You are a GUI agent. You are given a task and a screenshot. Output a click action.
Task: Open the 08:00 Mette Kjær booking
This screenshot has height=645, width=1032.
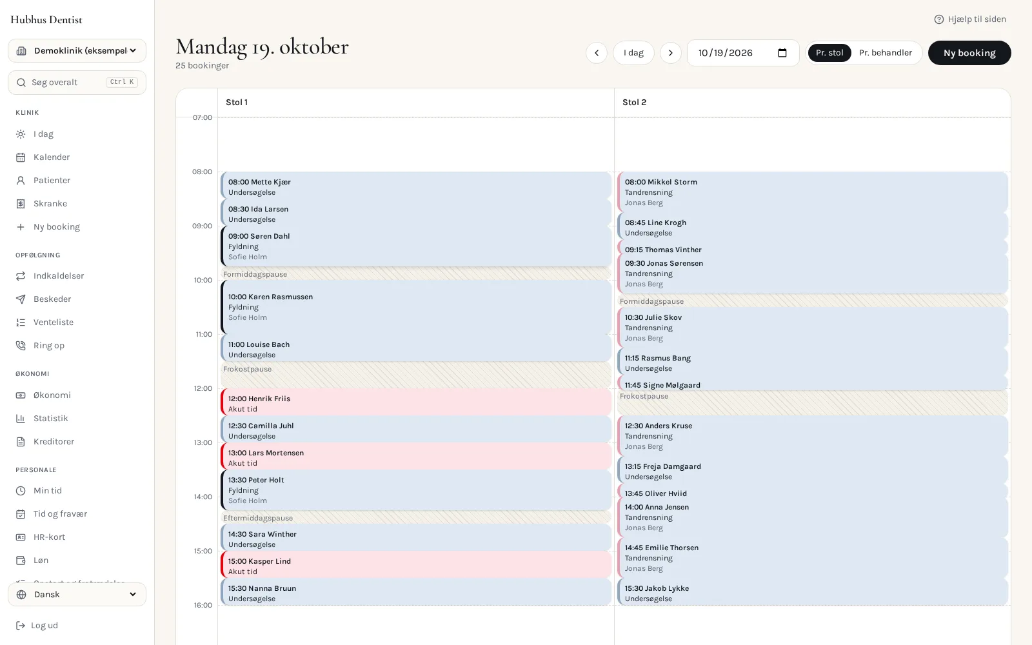[416, 186]
